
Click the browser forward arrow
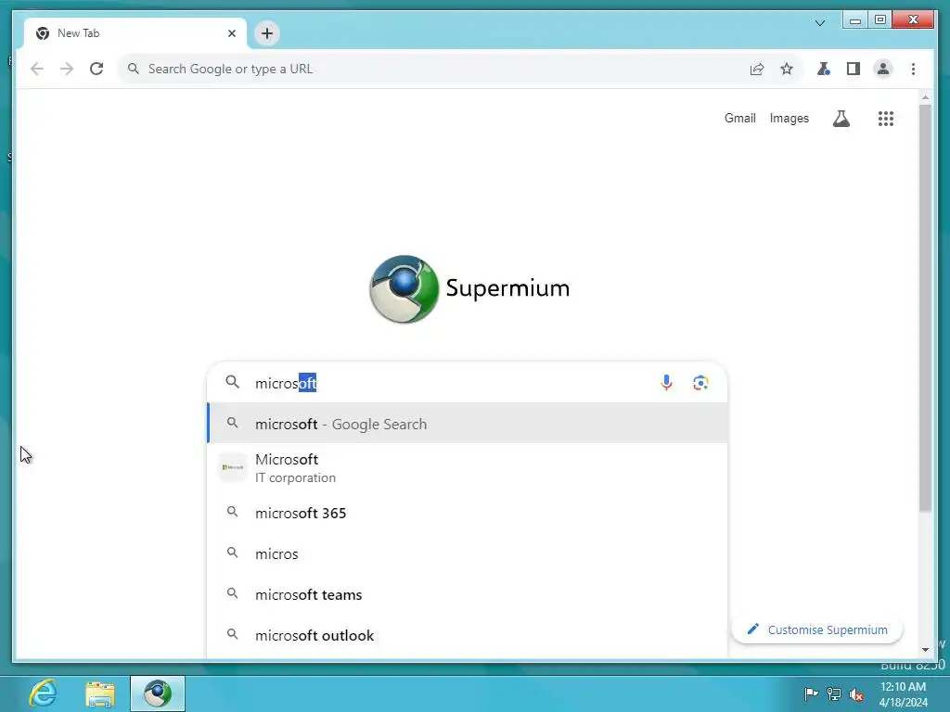tap(67, 69)
